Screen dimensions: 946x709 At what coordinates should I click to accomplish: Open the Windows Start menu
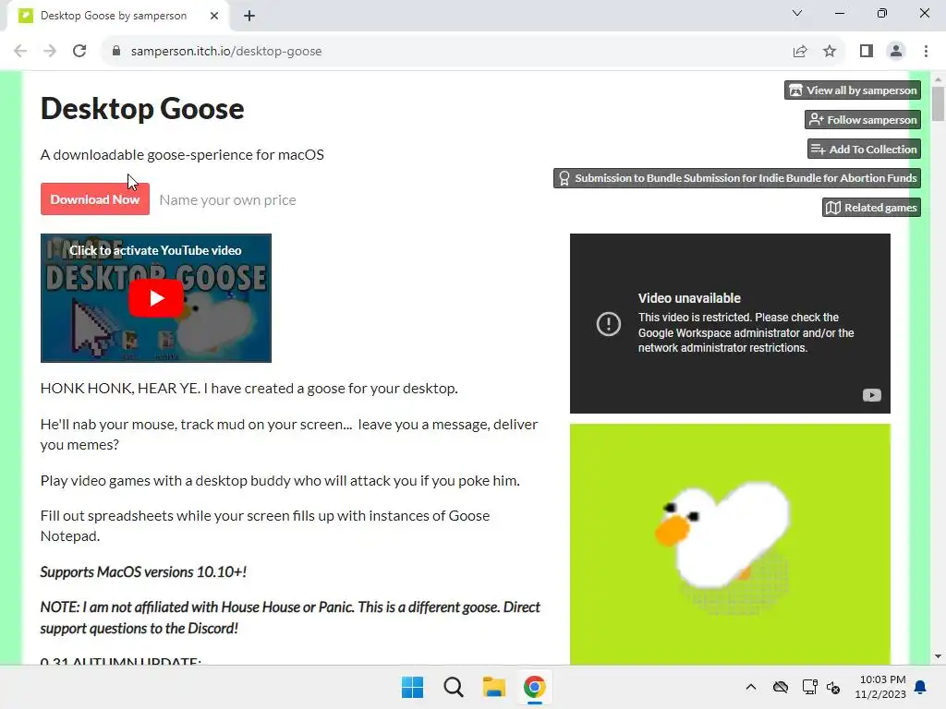[x=413, y=687]
